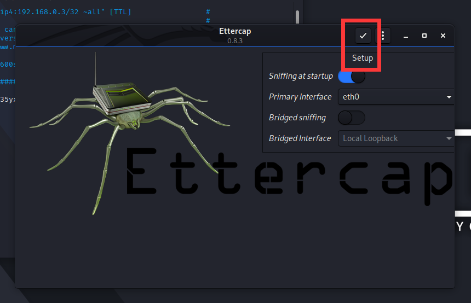Enable the Bridged sniffing switch
Screen dimensions: 471x303
click(x=352, y=118)
